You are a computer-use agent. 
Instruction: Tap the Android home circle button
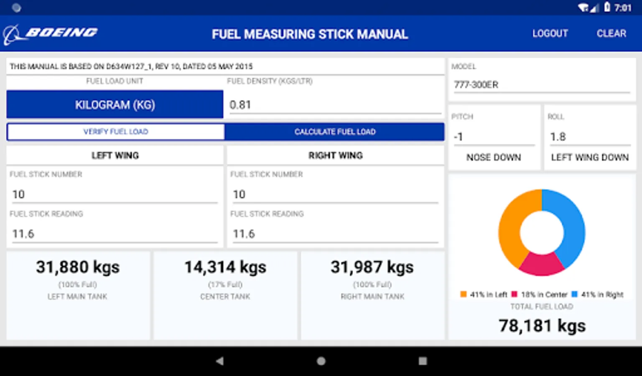(x=321, y=361)
